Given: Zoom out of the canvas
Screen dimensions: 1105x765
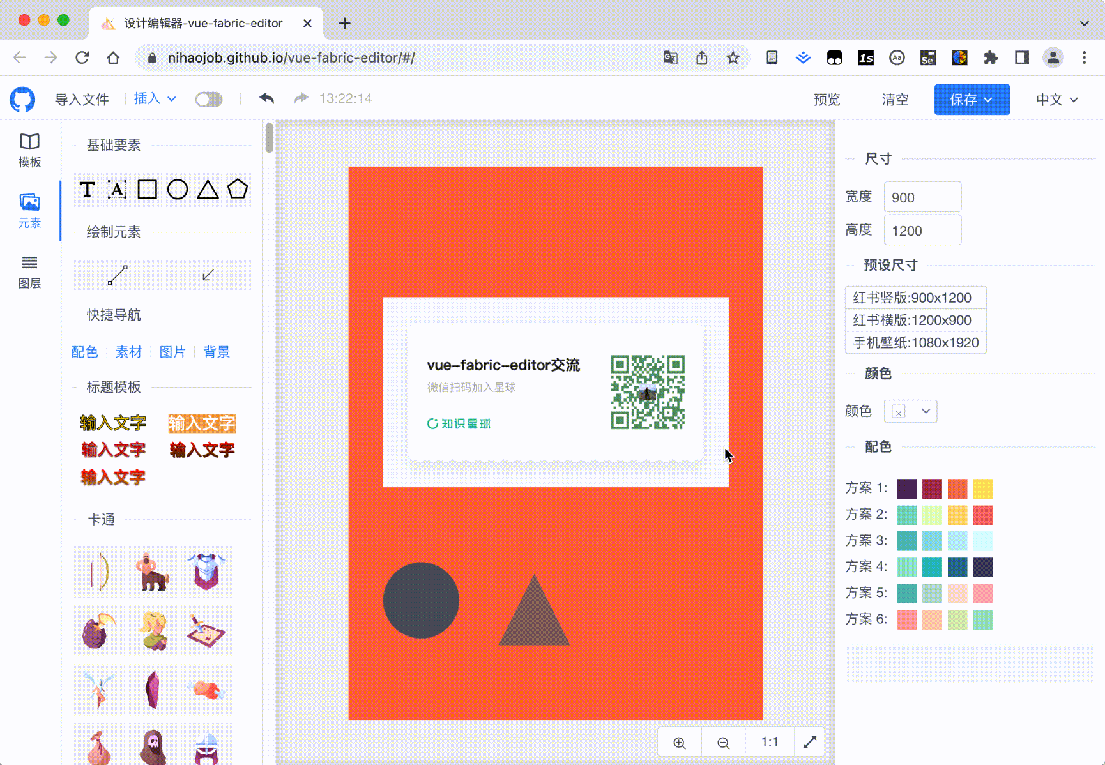Looking at the screenshot, I should [x=723, y=743].
